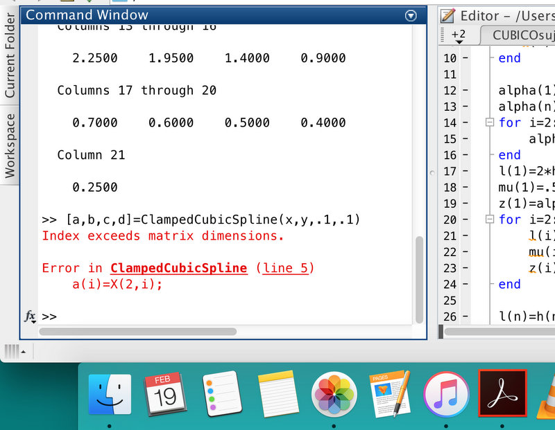
Task: Collapse the for loop at line 20
Action: (491, 220)
